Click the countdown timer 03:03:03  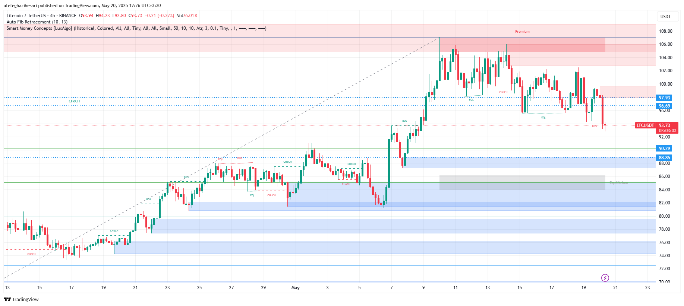[667, 131]
